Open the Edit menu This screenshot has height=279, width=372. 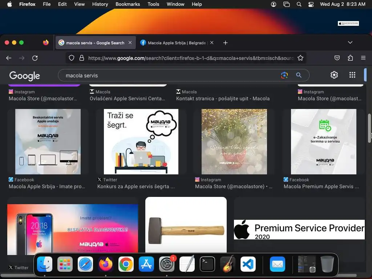(x=62, y=4)
